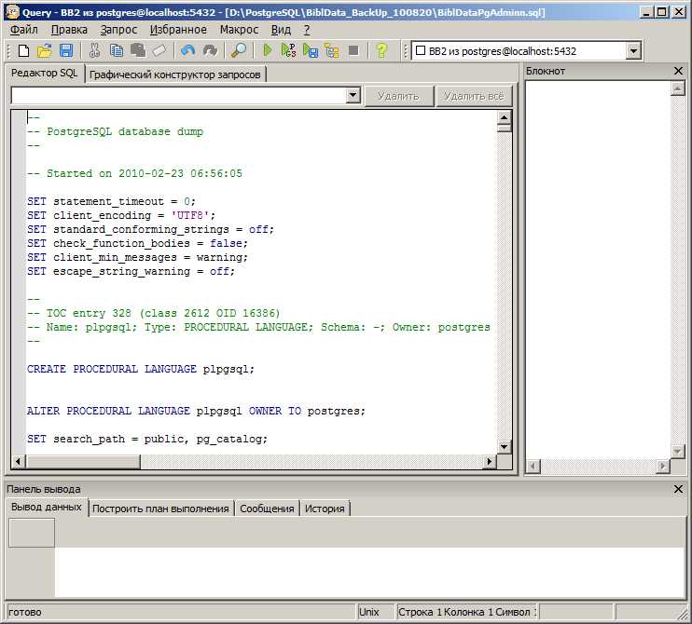Undo last edit with the undo arrow
Screen dimensions: 692x624
187,50
